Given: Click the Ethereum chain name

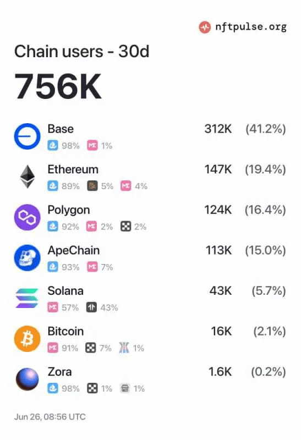Looking at the screenshot, I should click(x=73, y=169).
